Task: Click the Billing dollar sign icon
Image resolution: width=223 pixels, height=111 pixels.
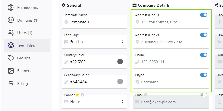Action: pos(11,84)
